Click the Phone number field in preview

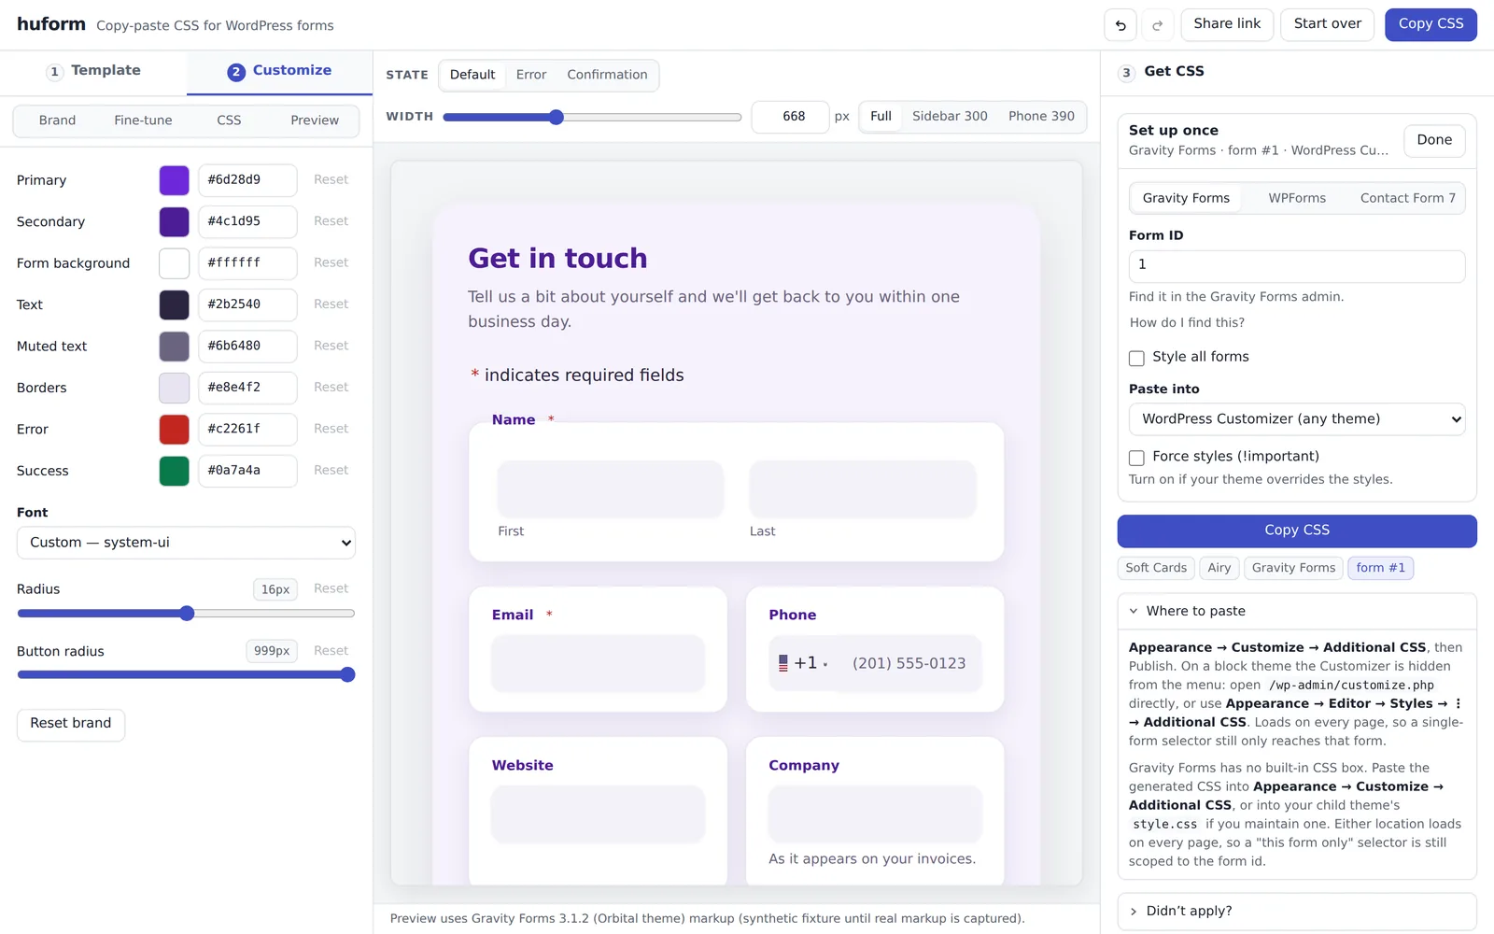click(909, 664)
